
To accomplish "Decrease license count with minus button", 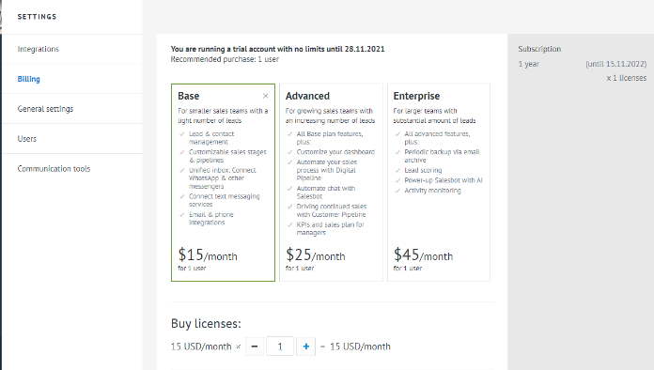I will click(x=255, y=347).
